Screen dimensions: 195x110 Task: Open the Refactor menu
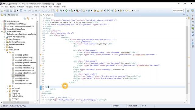20,7
